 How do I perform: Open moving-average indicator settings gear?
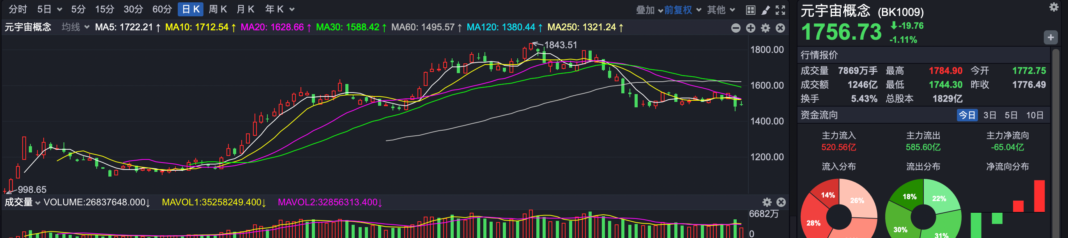(x=766, y=28)
